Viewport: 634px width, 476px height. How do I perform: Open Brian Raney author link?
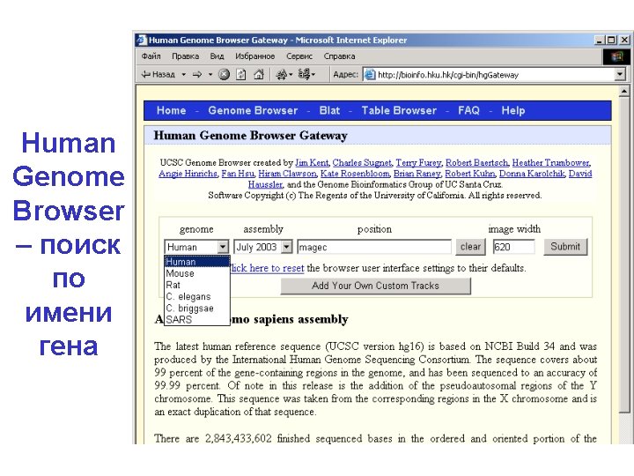pyautogui.click(x=417, y=174)
